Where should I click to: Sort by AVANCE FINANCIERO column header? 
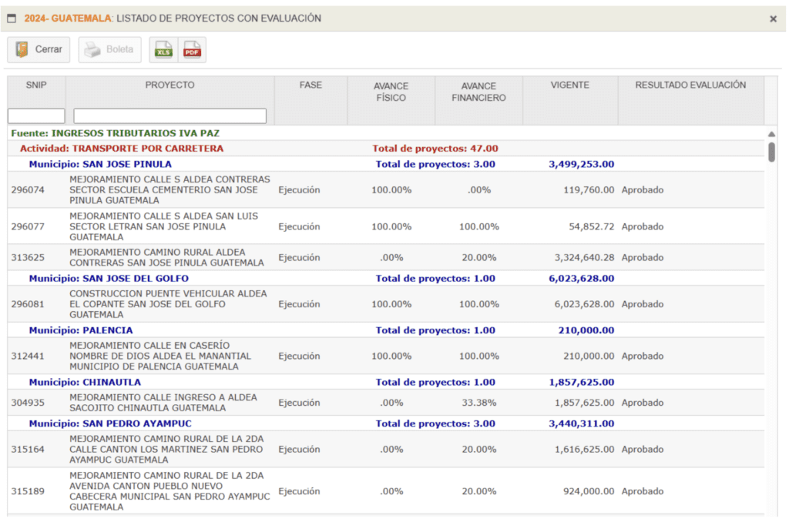tap(478, 92)
